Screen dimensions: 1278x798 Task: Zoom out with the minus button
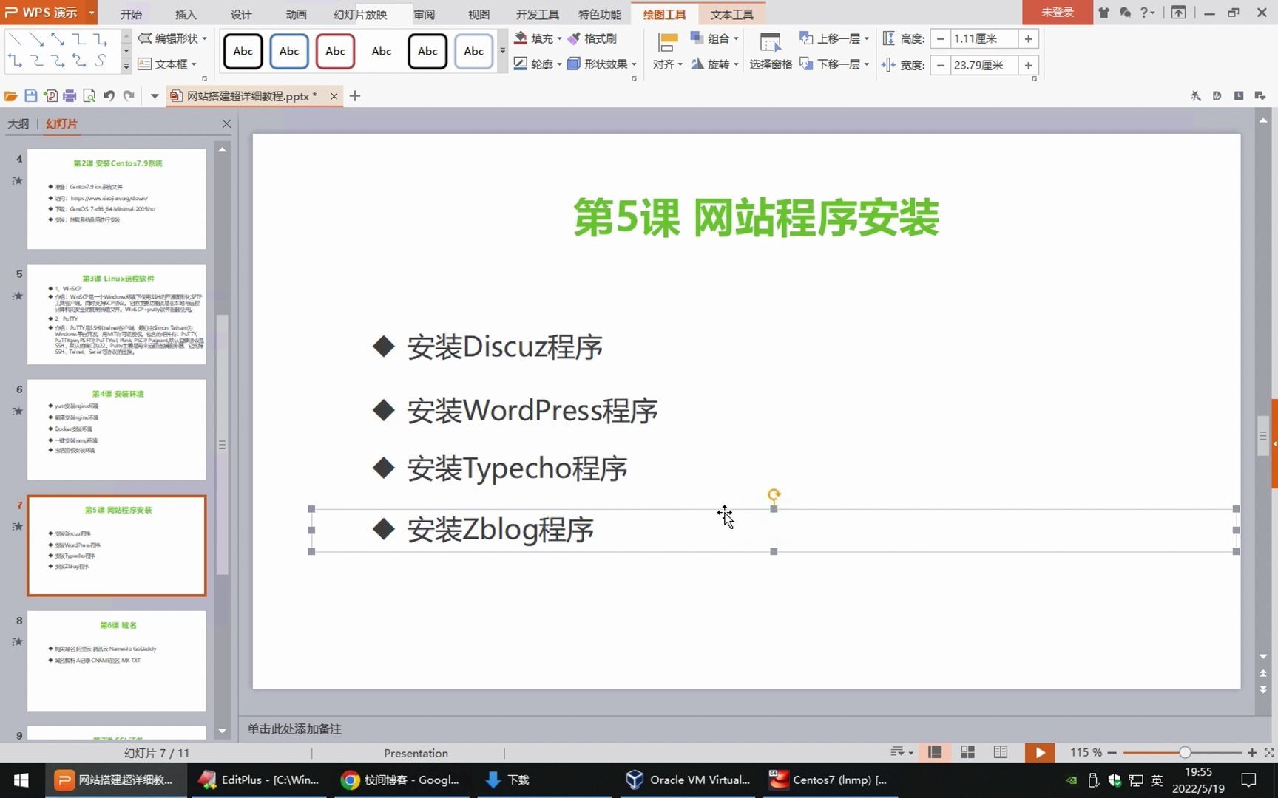coord(1112,752)
